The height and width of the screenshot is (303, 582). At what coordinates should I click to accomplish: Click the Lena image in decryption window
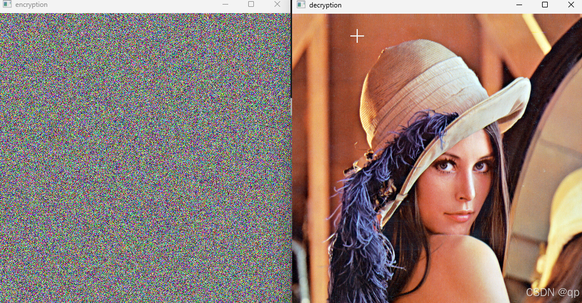437,159
